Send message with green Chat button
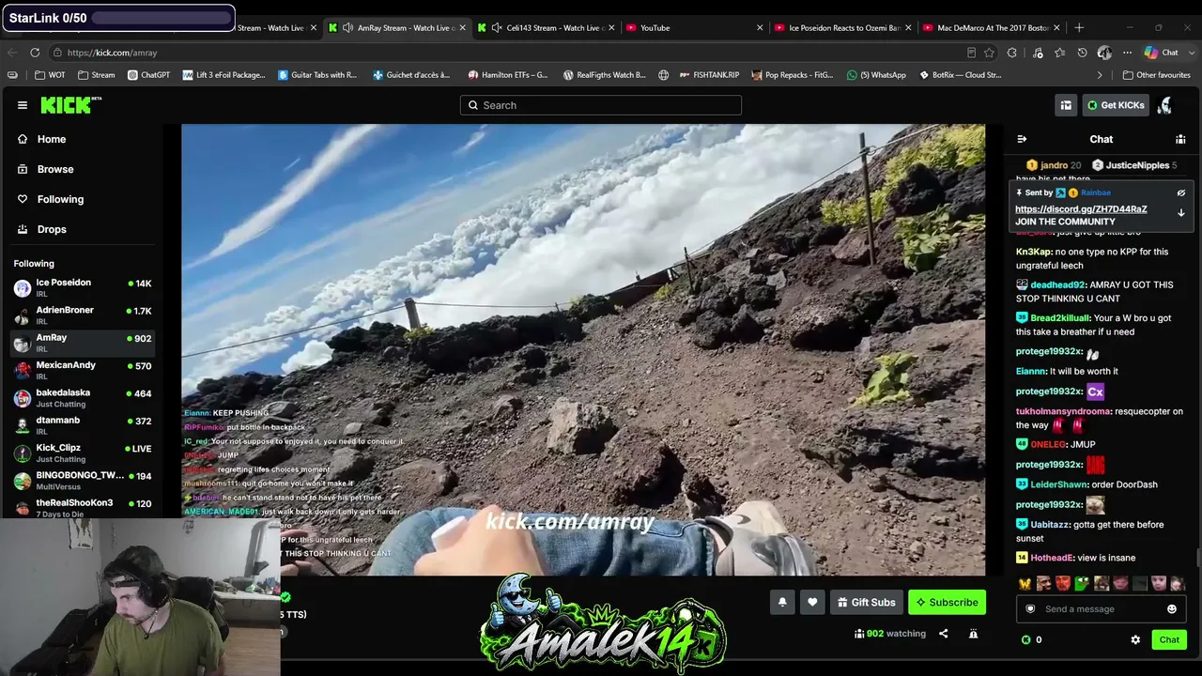This screenshot has height=676, width=1202. click(x=1169, y=640)
